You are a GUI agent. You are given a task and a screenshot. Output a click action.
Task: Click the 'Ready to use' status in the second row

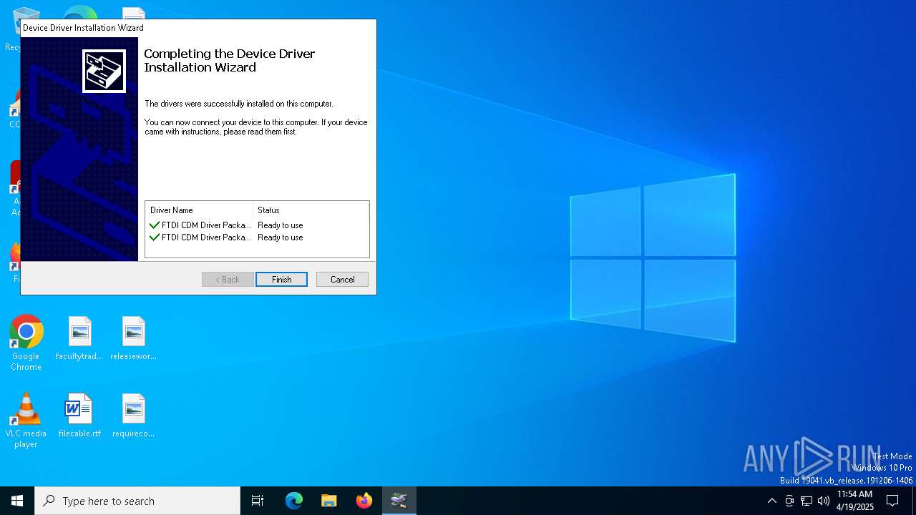pyautogui.click(x=281, y=237)
